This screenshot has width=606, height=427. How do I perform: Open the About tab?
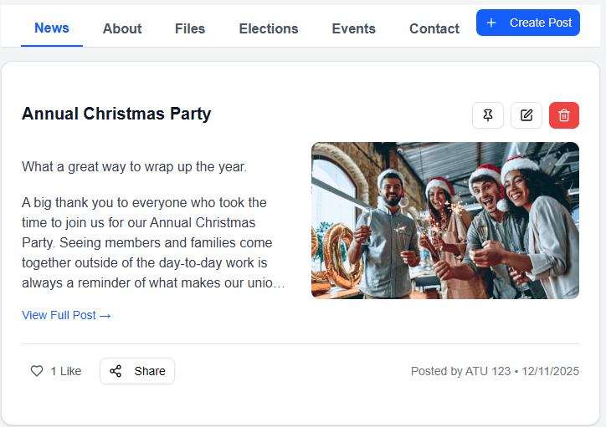click(122, 28)
